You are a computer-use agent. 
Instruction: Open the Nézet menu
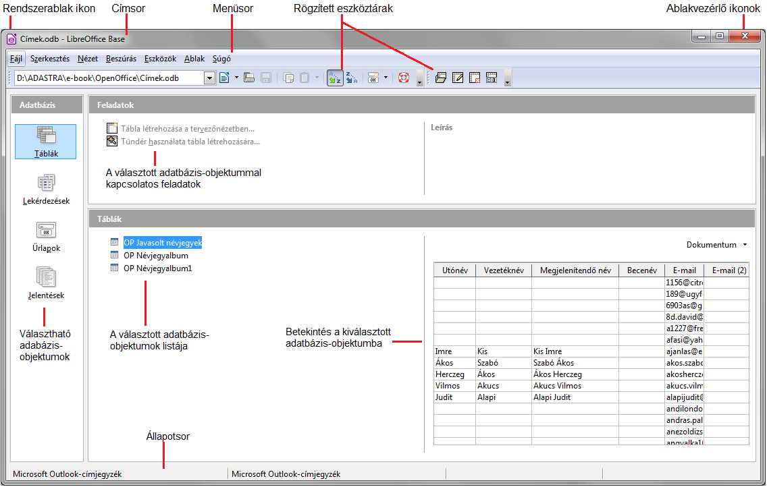point(88,59)
